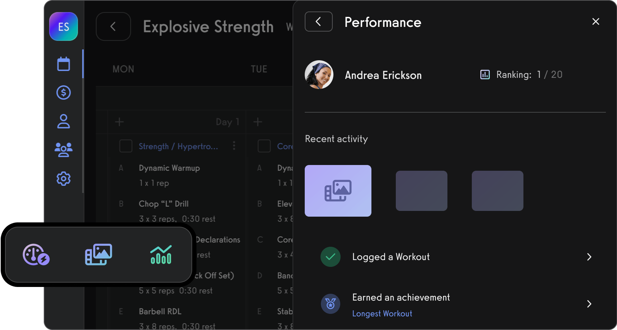617x330 pixels.
Task: Expand the Logged a Workout activity details
Action: point(589,257)
